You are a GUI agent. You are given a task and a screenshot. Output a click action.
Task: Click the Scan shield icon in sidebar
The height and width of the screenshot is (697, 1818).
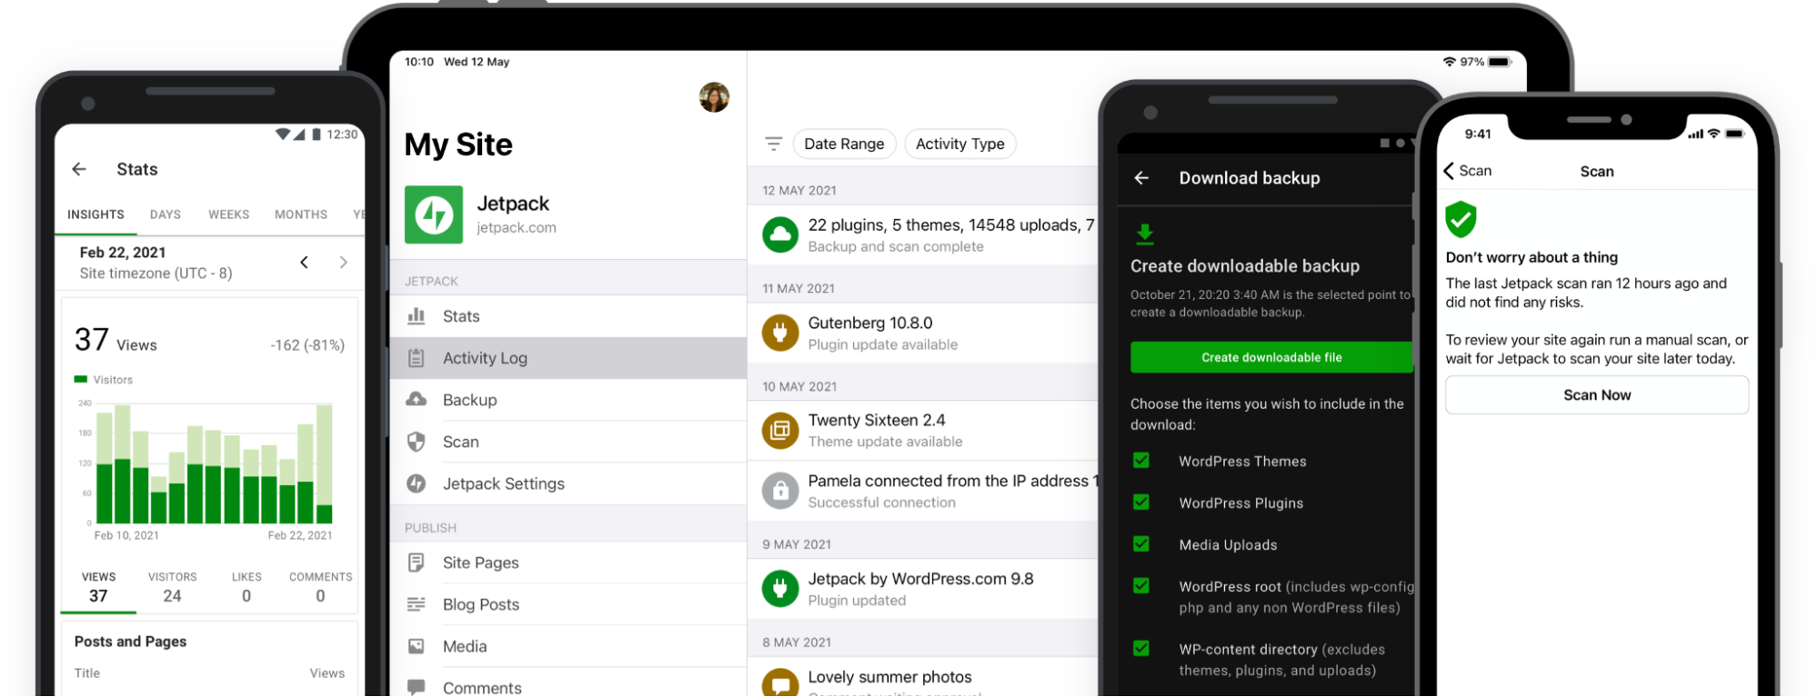pyautogui.click(x=417, y=442)
